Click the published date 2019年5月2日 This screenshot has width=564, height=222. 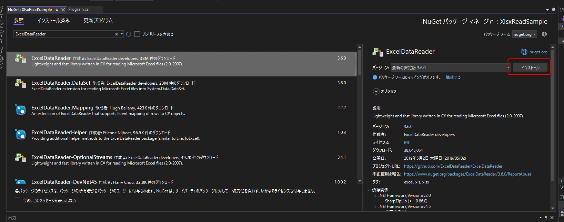coord(435,158)
